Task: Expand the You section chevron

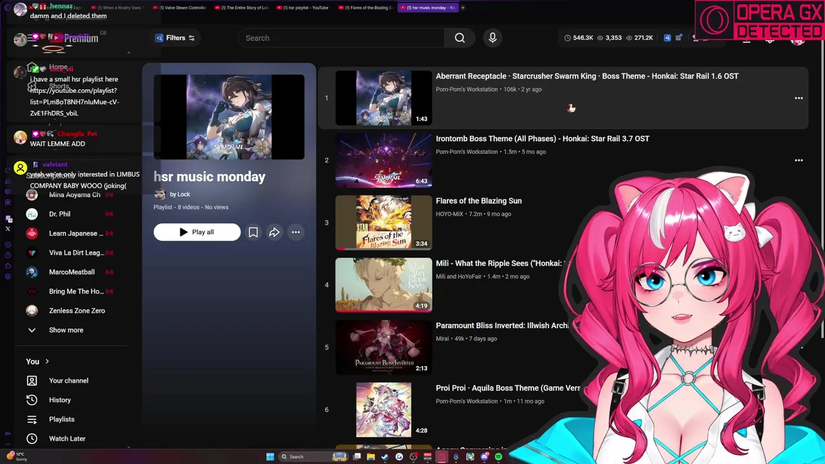Action: click(x=47, y=362)
